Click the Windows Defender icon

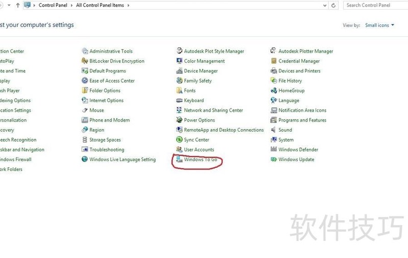[273, 149]
